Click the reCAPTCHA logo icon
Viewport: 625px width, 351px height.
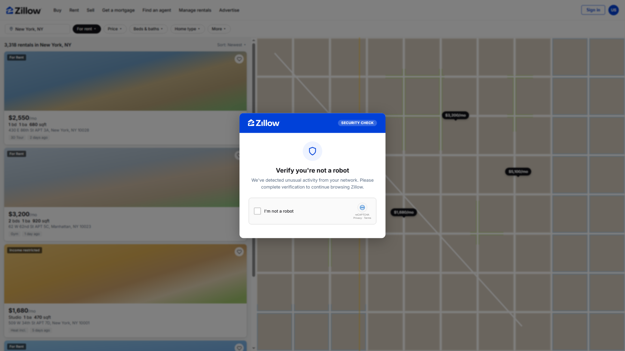tap(362, 207)
